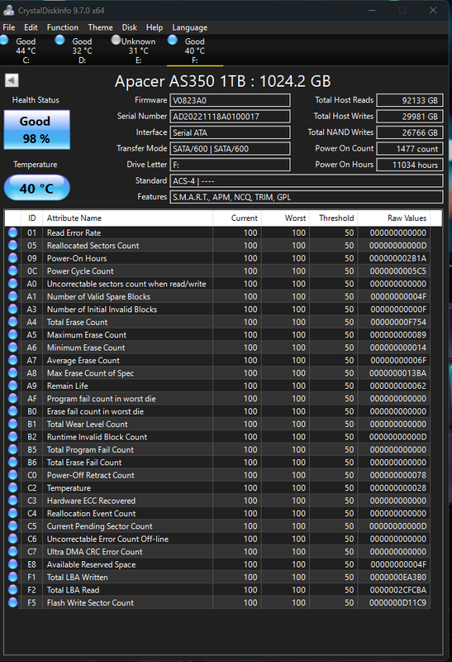Select the Reallocation Event Count row
Viewport: 452px width, 662px height.
(217, 513)
